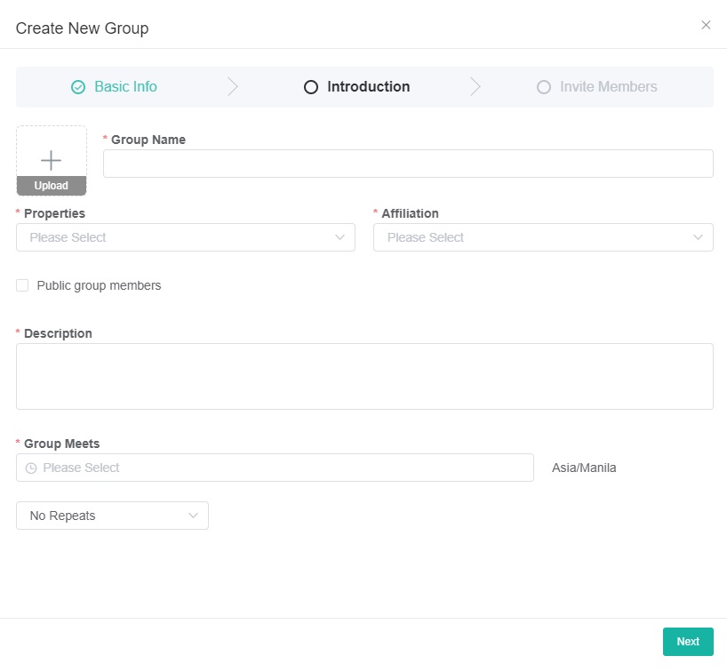Viewport: 727px width, 672px height.
Task: Click the Introduction step circle icon
Action: pos(311,87)
